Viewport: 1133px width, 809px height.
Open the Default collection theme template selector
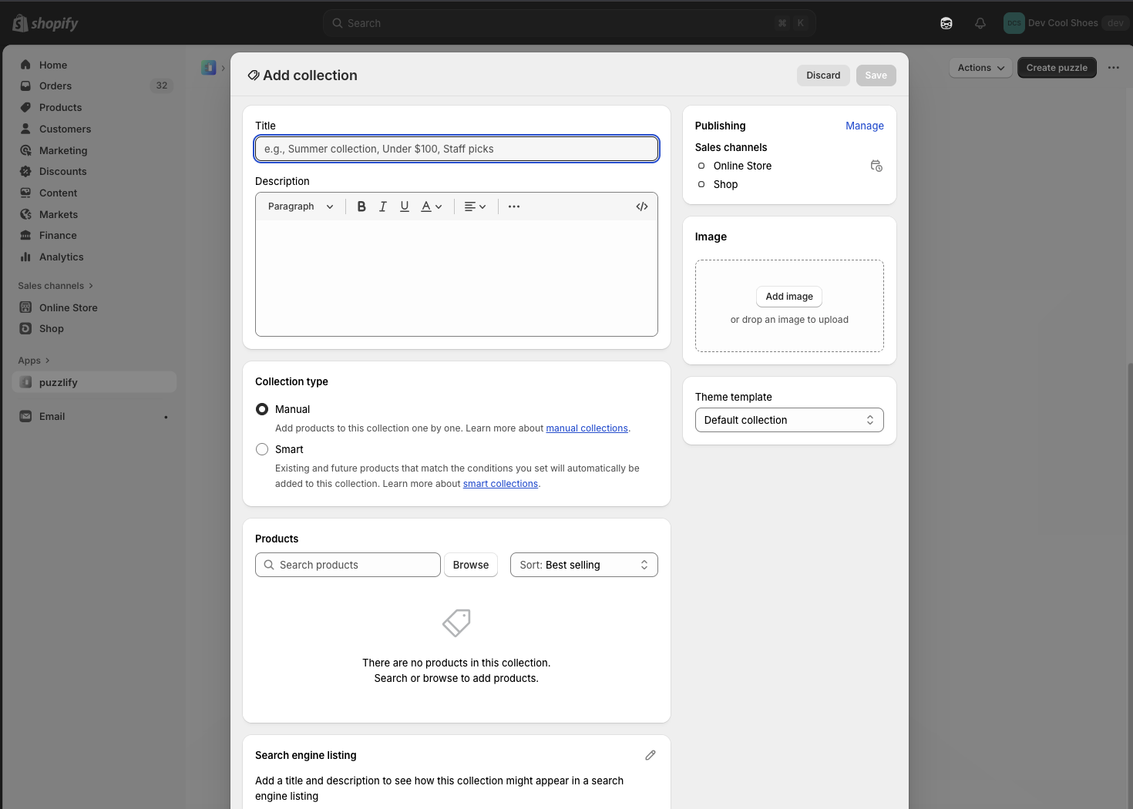[788, 420]
